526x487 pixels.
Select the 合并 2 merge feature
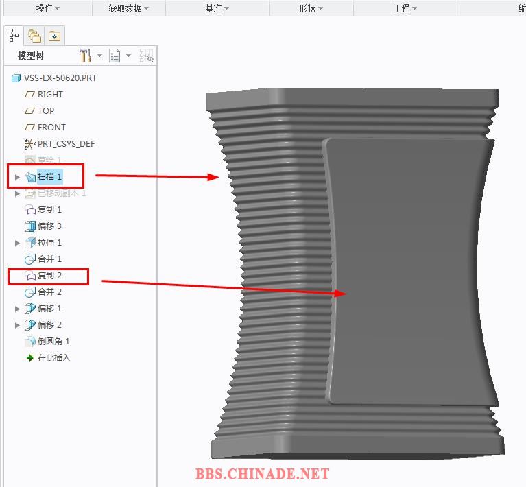coord(49,292)
